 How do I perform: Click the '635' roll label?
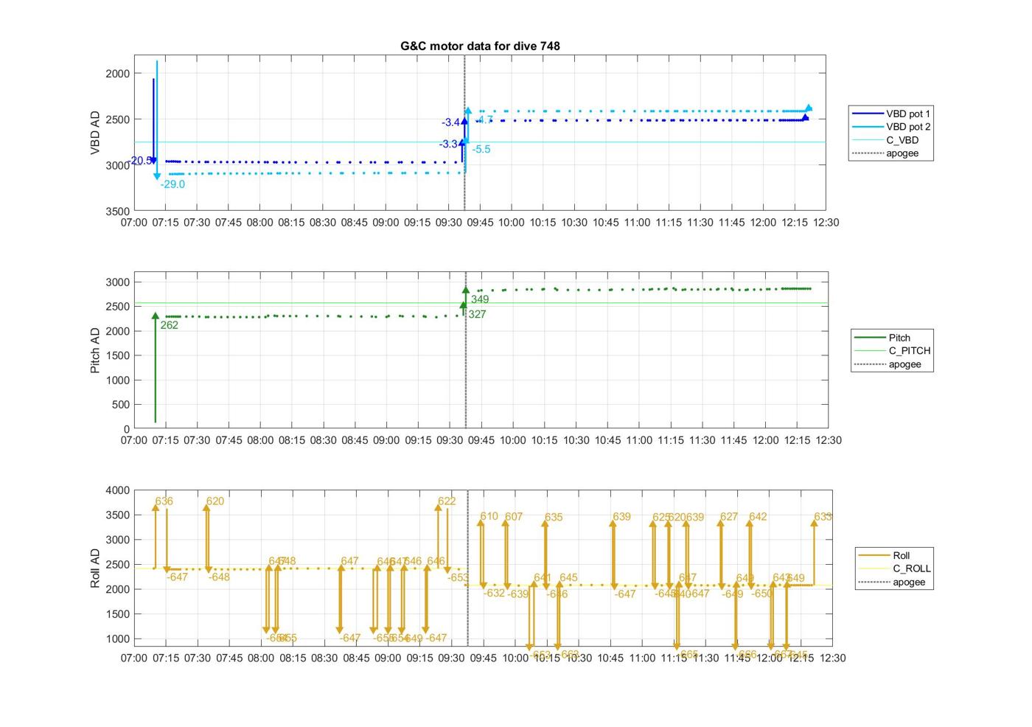coord(554,518)
